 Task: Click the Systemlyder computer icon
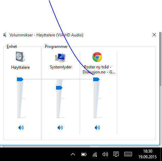point(60,58)
